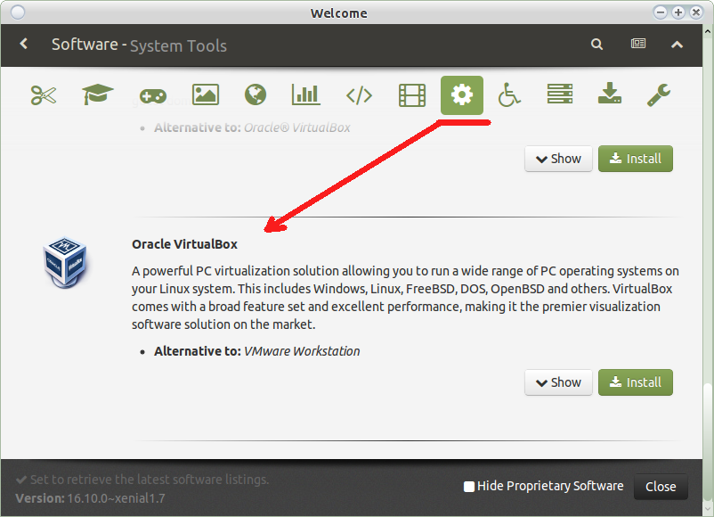Minimize the Welcome window
714x517 pixels.
(661, 12)
